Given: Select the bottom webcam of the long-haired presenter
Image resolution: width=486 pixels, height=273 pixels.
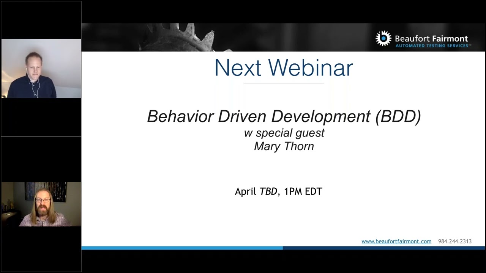Looking at the screenshot, I should click(41, 204).
